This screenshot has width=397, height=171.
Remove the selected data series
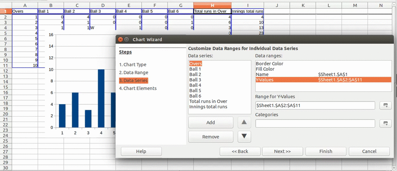pos(210,137)
